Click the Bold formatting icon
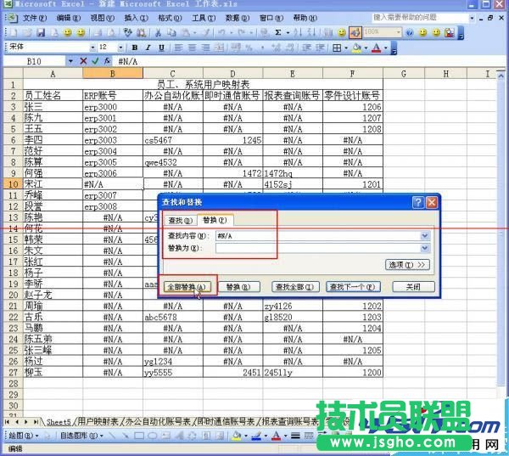The image size is (509, 456). tap(135, 48)
